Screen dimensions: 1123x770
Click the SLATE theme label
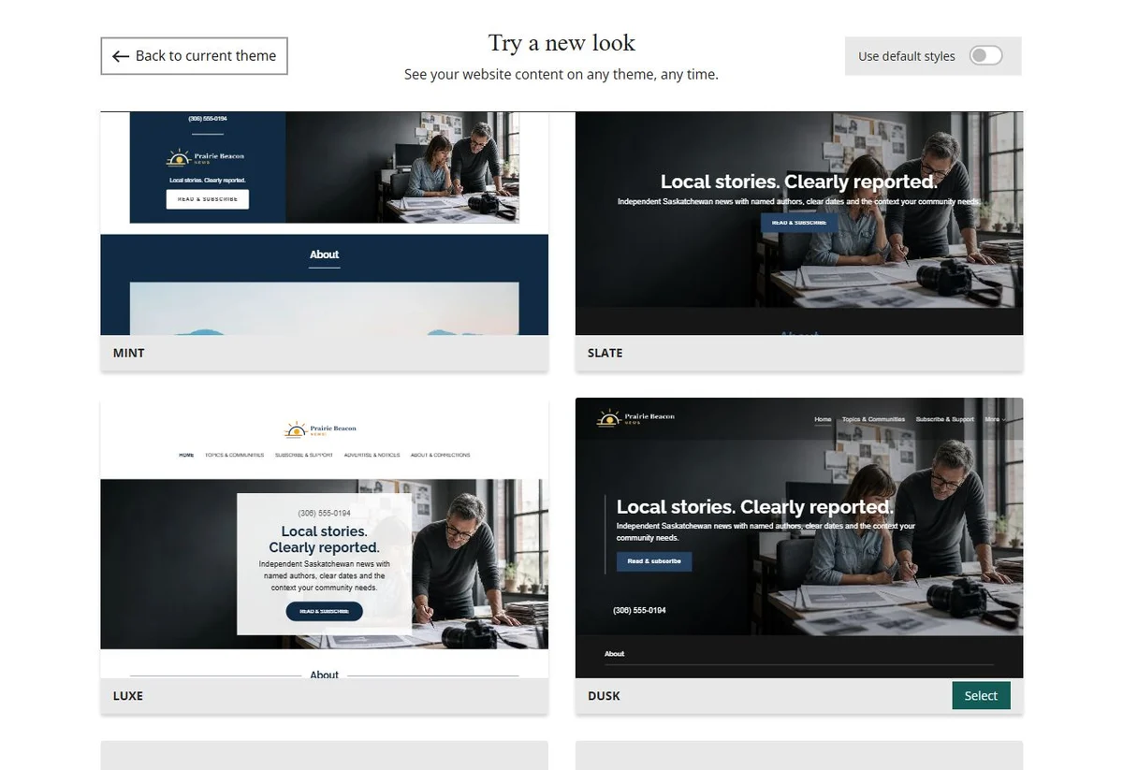[x=605, y=353]
